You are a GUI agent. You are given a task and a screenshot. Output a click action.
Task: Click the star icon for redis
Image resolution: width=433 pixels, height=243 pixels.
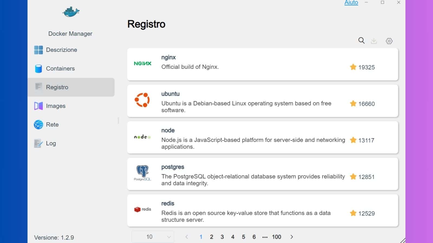pos(353,213)
